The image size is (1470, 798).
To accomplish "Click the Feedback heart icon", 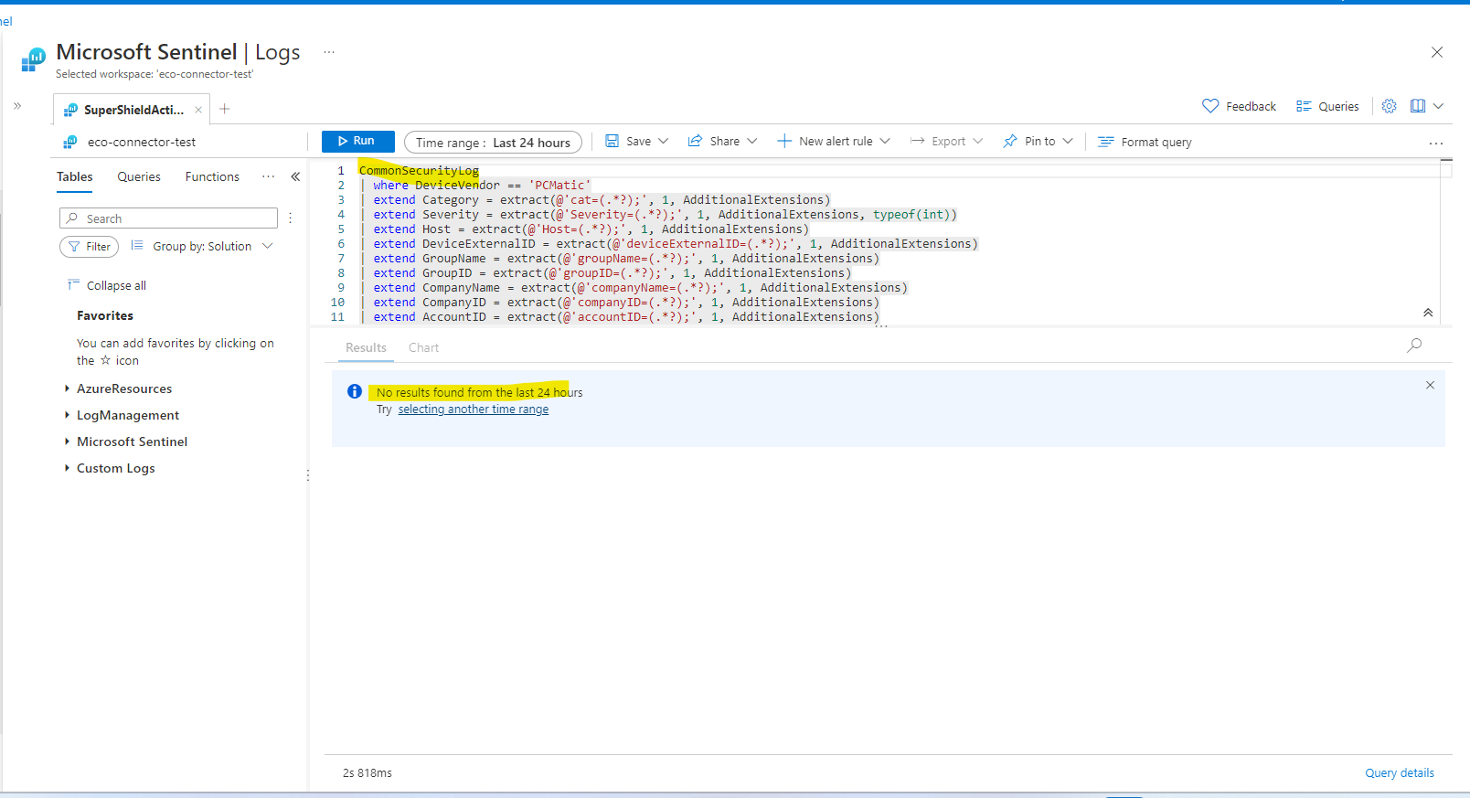I will tap(1210, 106).
